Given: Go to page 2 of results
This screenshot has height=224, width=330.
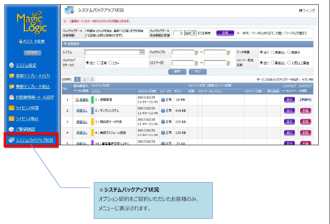Looking at the screenshot, I should (x=84, y=80).
